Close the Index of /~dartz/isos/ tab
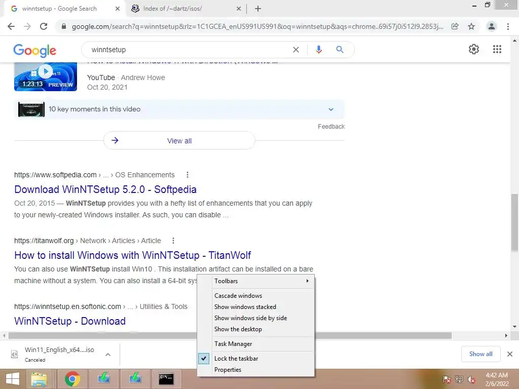Screen dimensions: 519x389 [x=239, y=9]
